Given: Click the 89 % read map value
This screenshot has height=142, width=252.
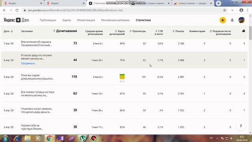Looking at the screenshot, I should point(122,43).
